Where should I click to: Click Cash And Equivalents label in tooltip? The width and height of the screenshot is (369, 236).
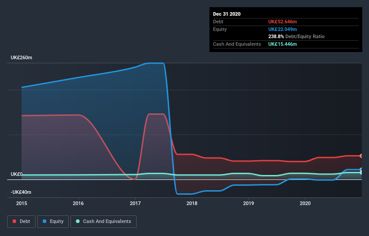tap(237, 44)
